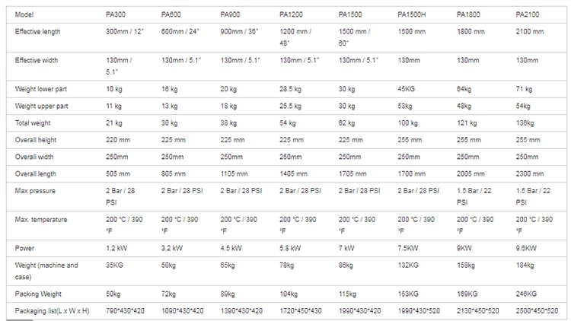
Task: Click the 790*430*420 packaging cell
Action: tap(126, 310)
